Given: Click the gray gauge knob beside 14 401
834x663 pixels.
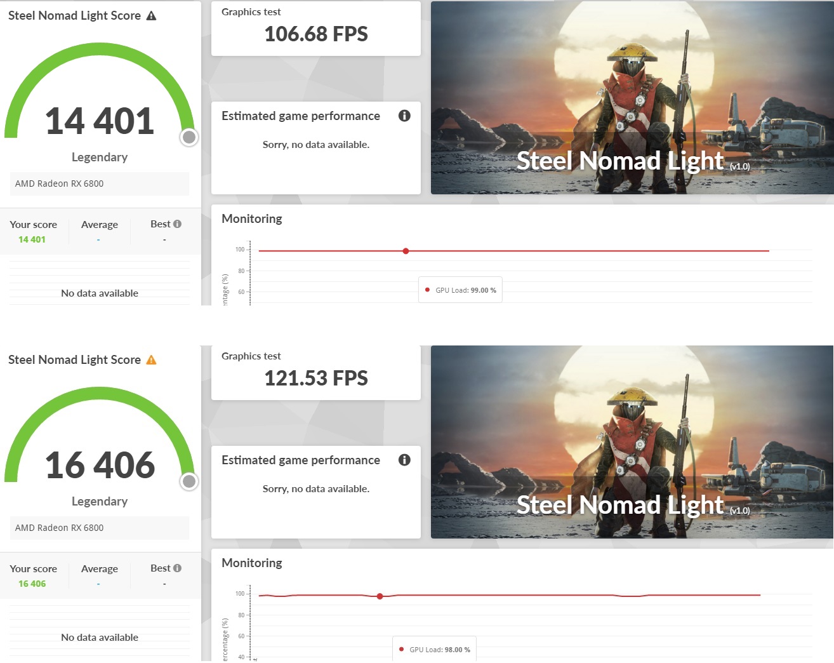Looking at the screenshot, I should (x=189, y=137).
